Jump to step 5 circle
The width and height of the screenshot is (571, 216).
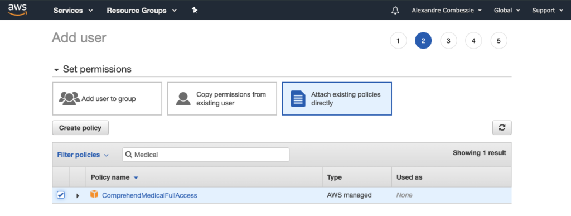point(499,41)
